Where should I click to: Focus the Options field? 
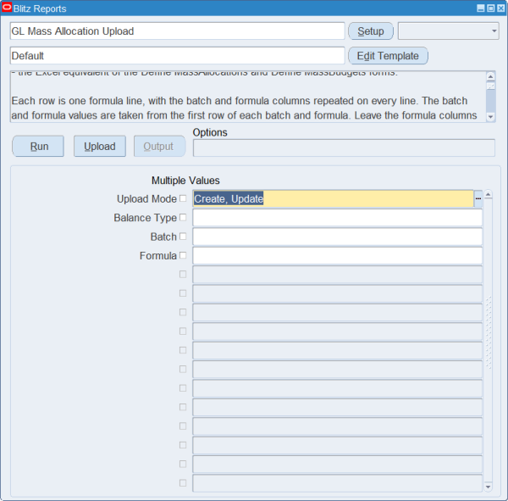344,148
